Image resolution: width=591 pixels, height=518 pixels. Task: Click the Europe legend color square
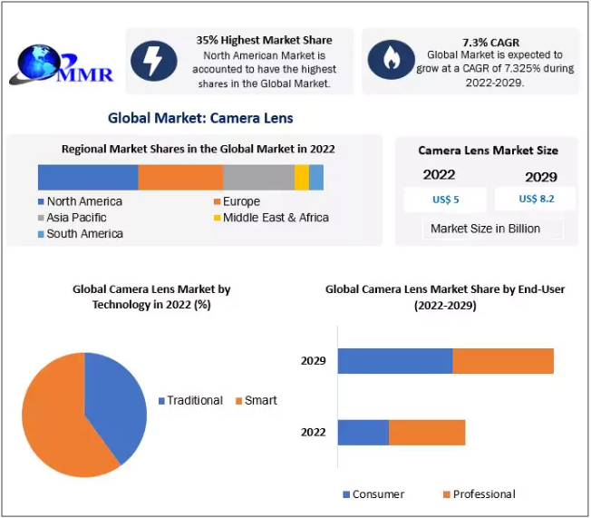click(x=217, y=201)
